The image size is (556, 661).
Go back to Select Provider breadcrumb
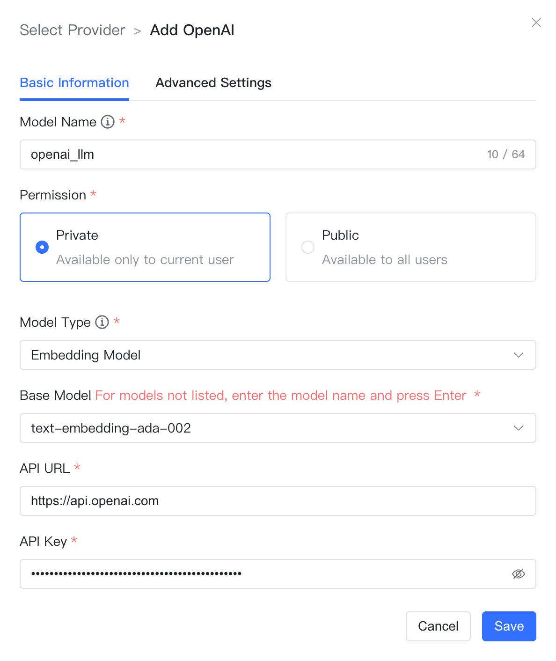[73, 30]
